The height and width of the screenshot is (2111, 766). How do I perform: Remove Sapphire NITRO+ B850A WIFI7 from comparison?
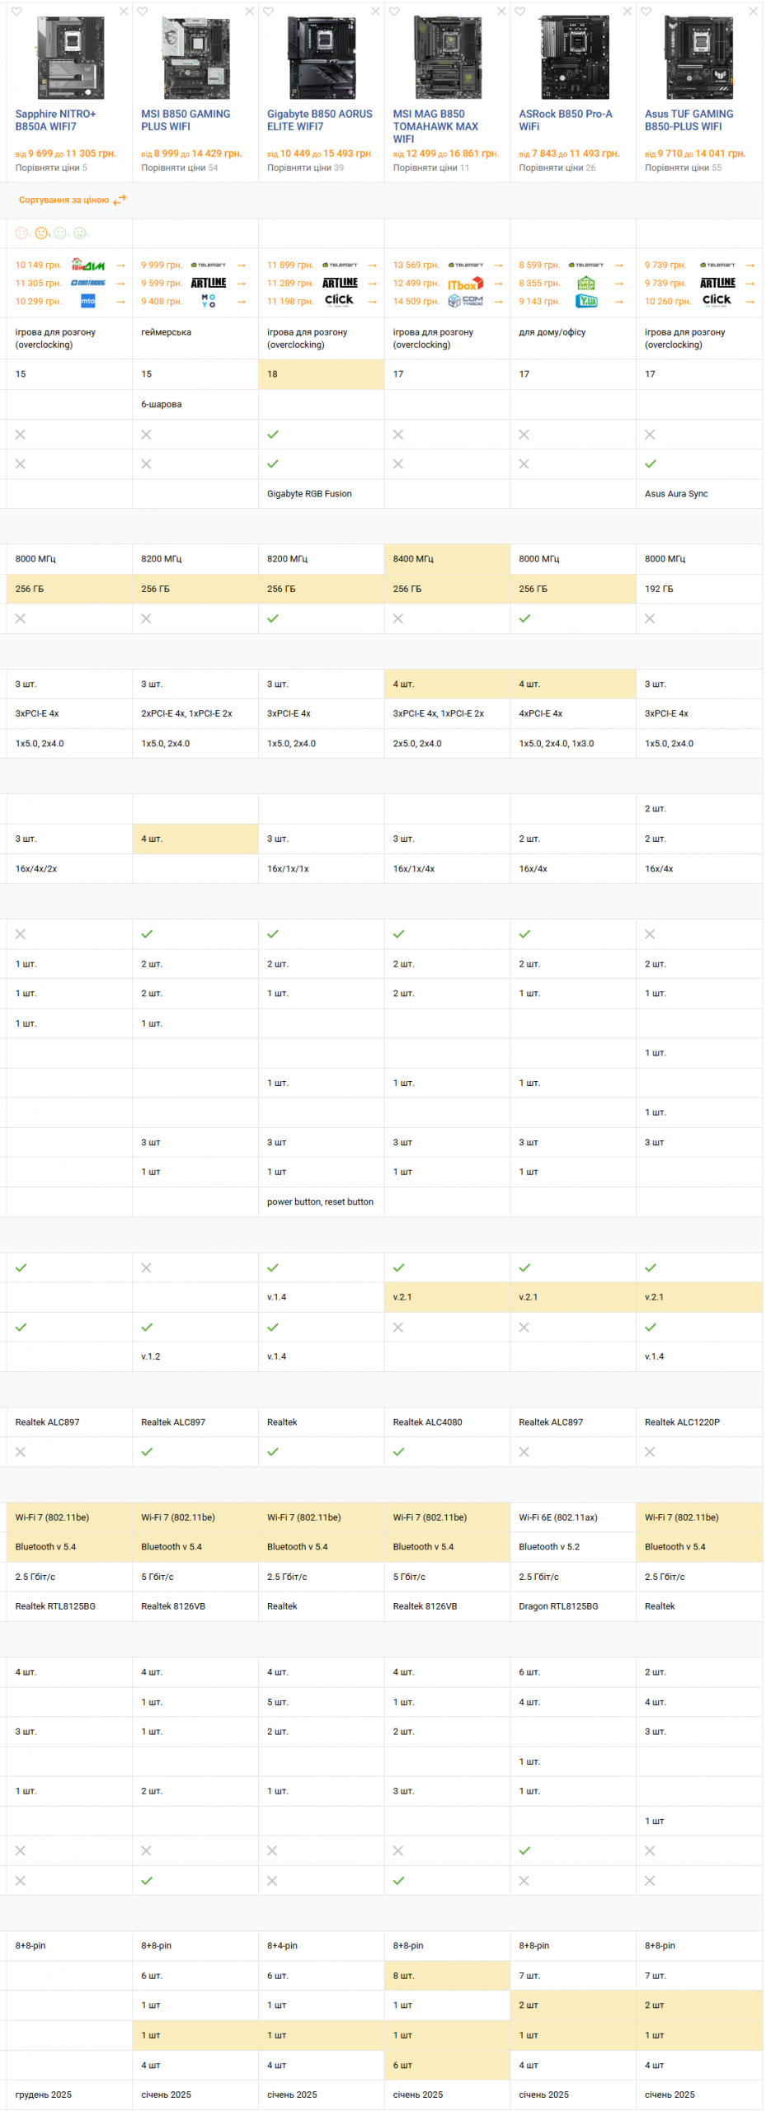coord(124,12)
